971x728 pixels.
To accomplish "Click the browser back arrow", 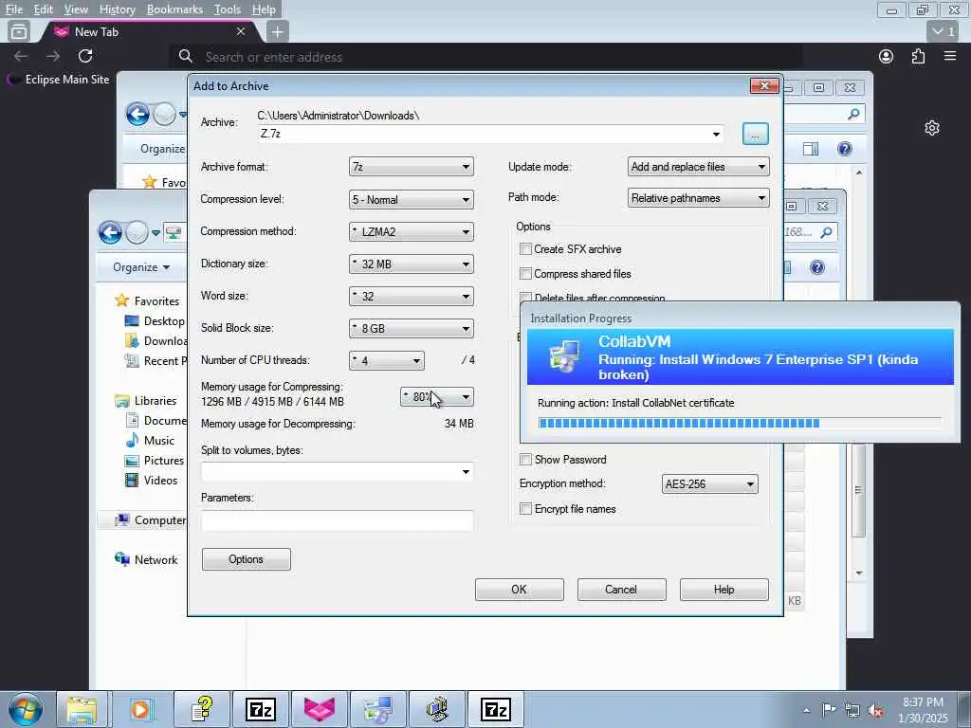I will pyautogui.click(x=21, y=56).
